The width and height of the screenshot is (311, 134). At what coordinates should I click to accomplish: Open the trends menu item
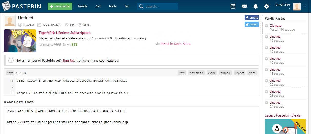coord(82,6)
